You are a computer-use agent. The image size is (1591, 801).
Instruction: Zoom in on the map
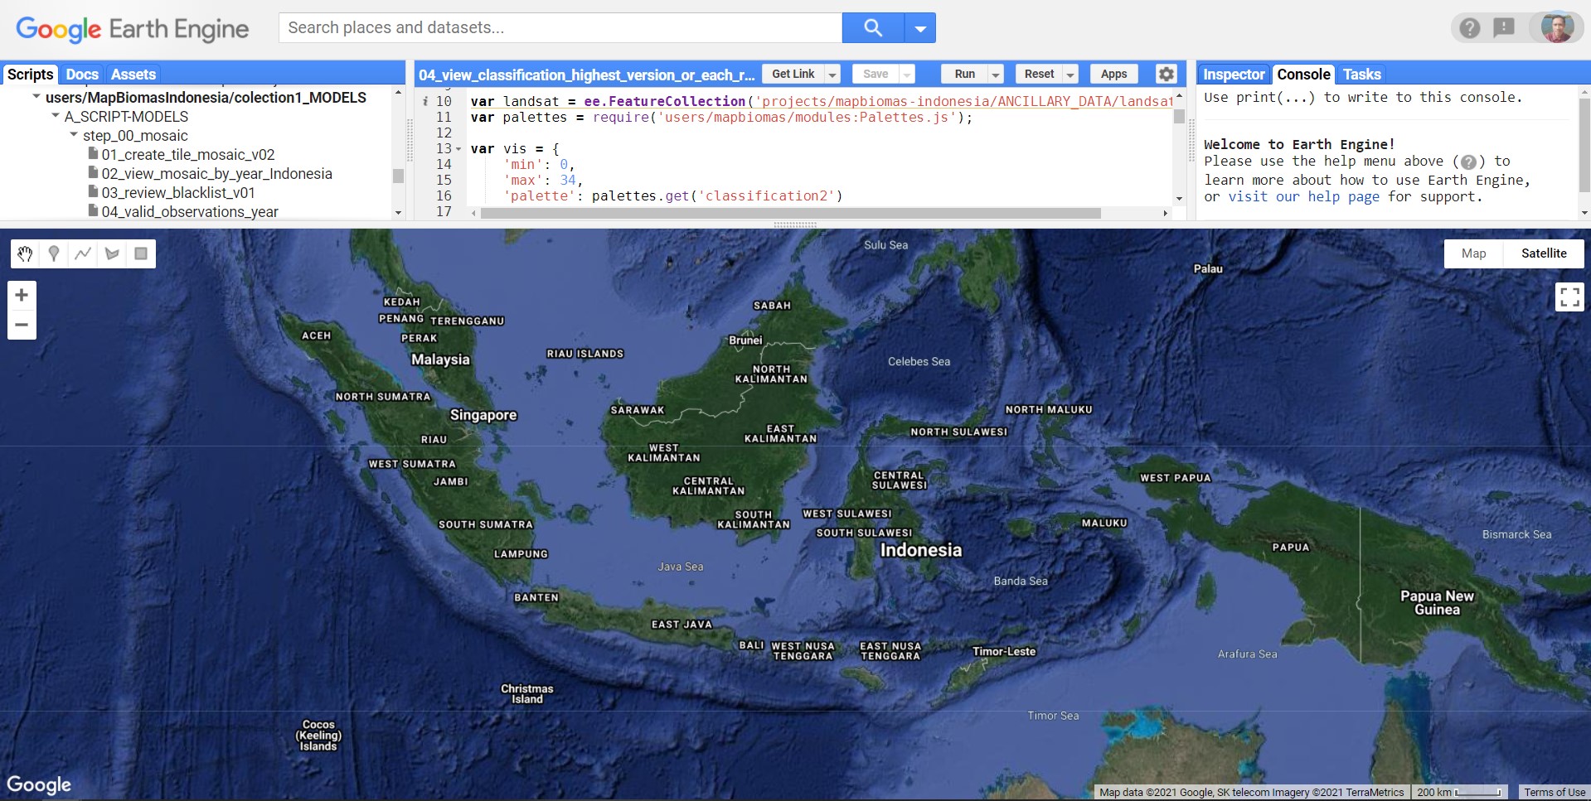point(22,295)
